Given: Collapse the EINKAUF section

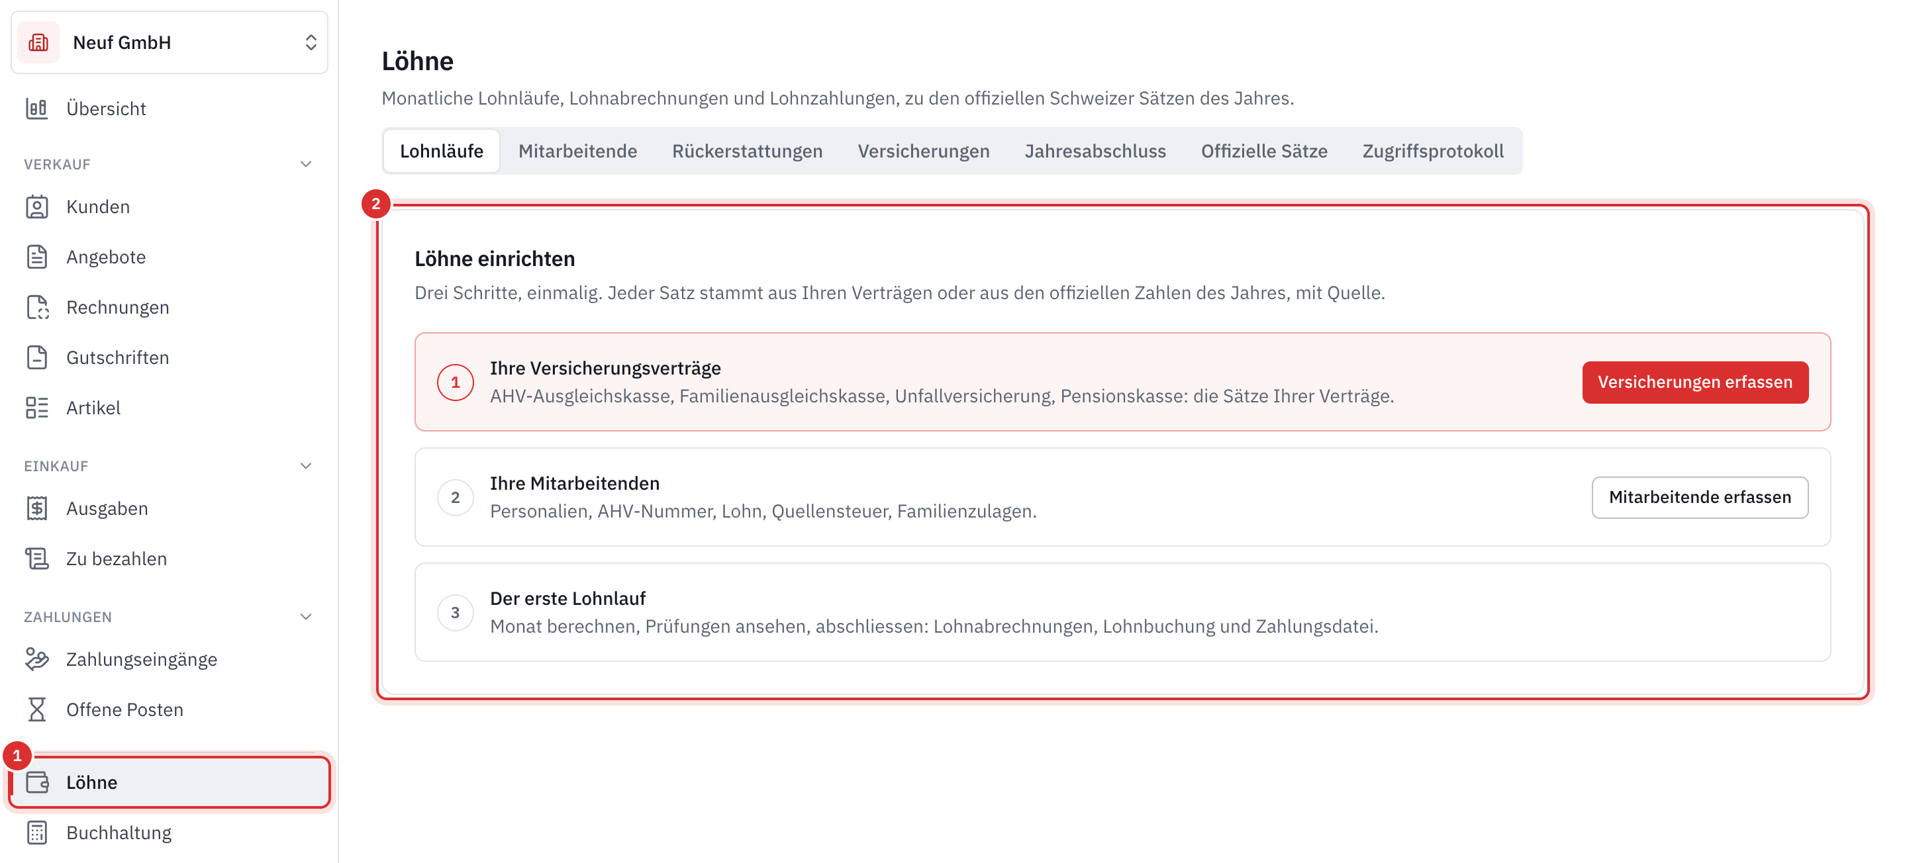Looking at the screenshot, I should pos(306,467).
